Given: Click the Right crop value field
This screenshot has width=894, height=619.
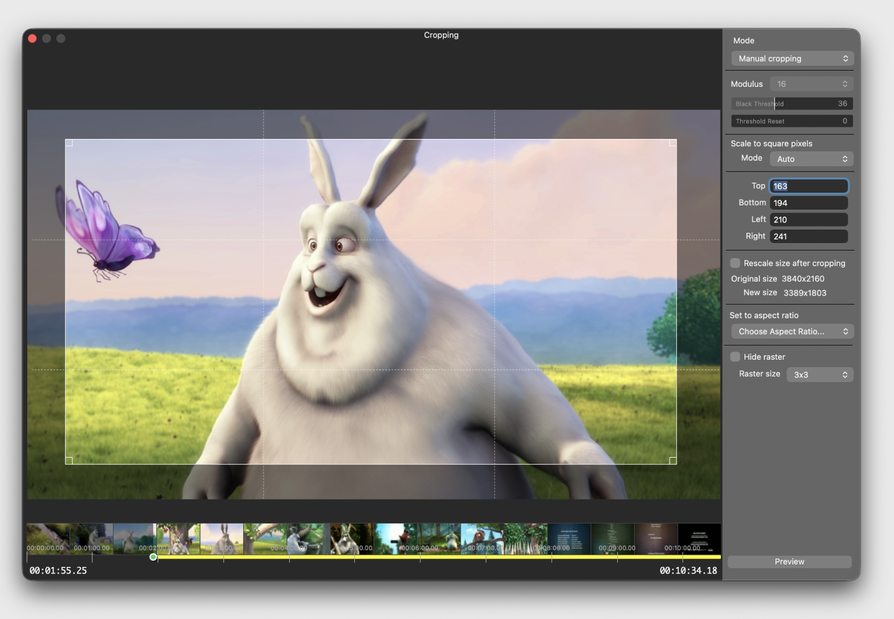Looking at the screenshot, I should click(x=808, y=236).
